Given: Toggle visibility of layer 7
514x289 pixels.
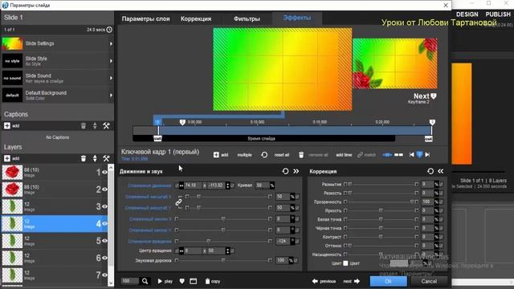Looking at the screenshot, I should click(x=104, y=275).
